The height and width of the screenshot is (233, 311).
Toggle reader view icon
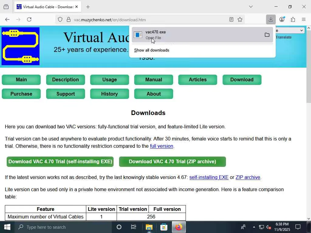tap(231, 19)
